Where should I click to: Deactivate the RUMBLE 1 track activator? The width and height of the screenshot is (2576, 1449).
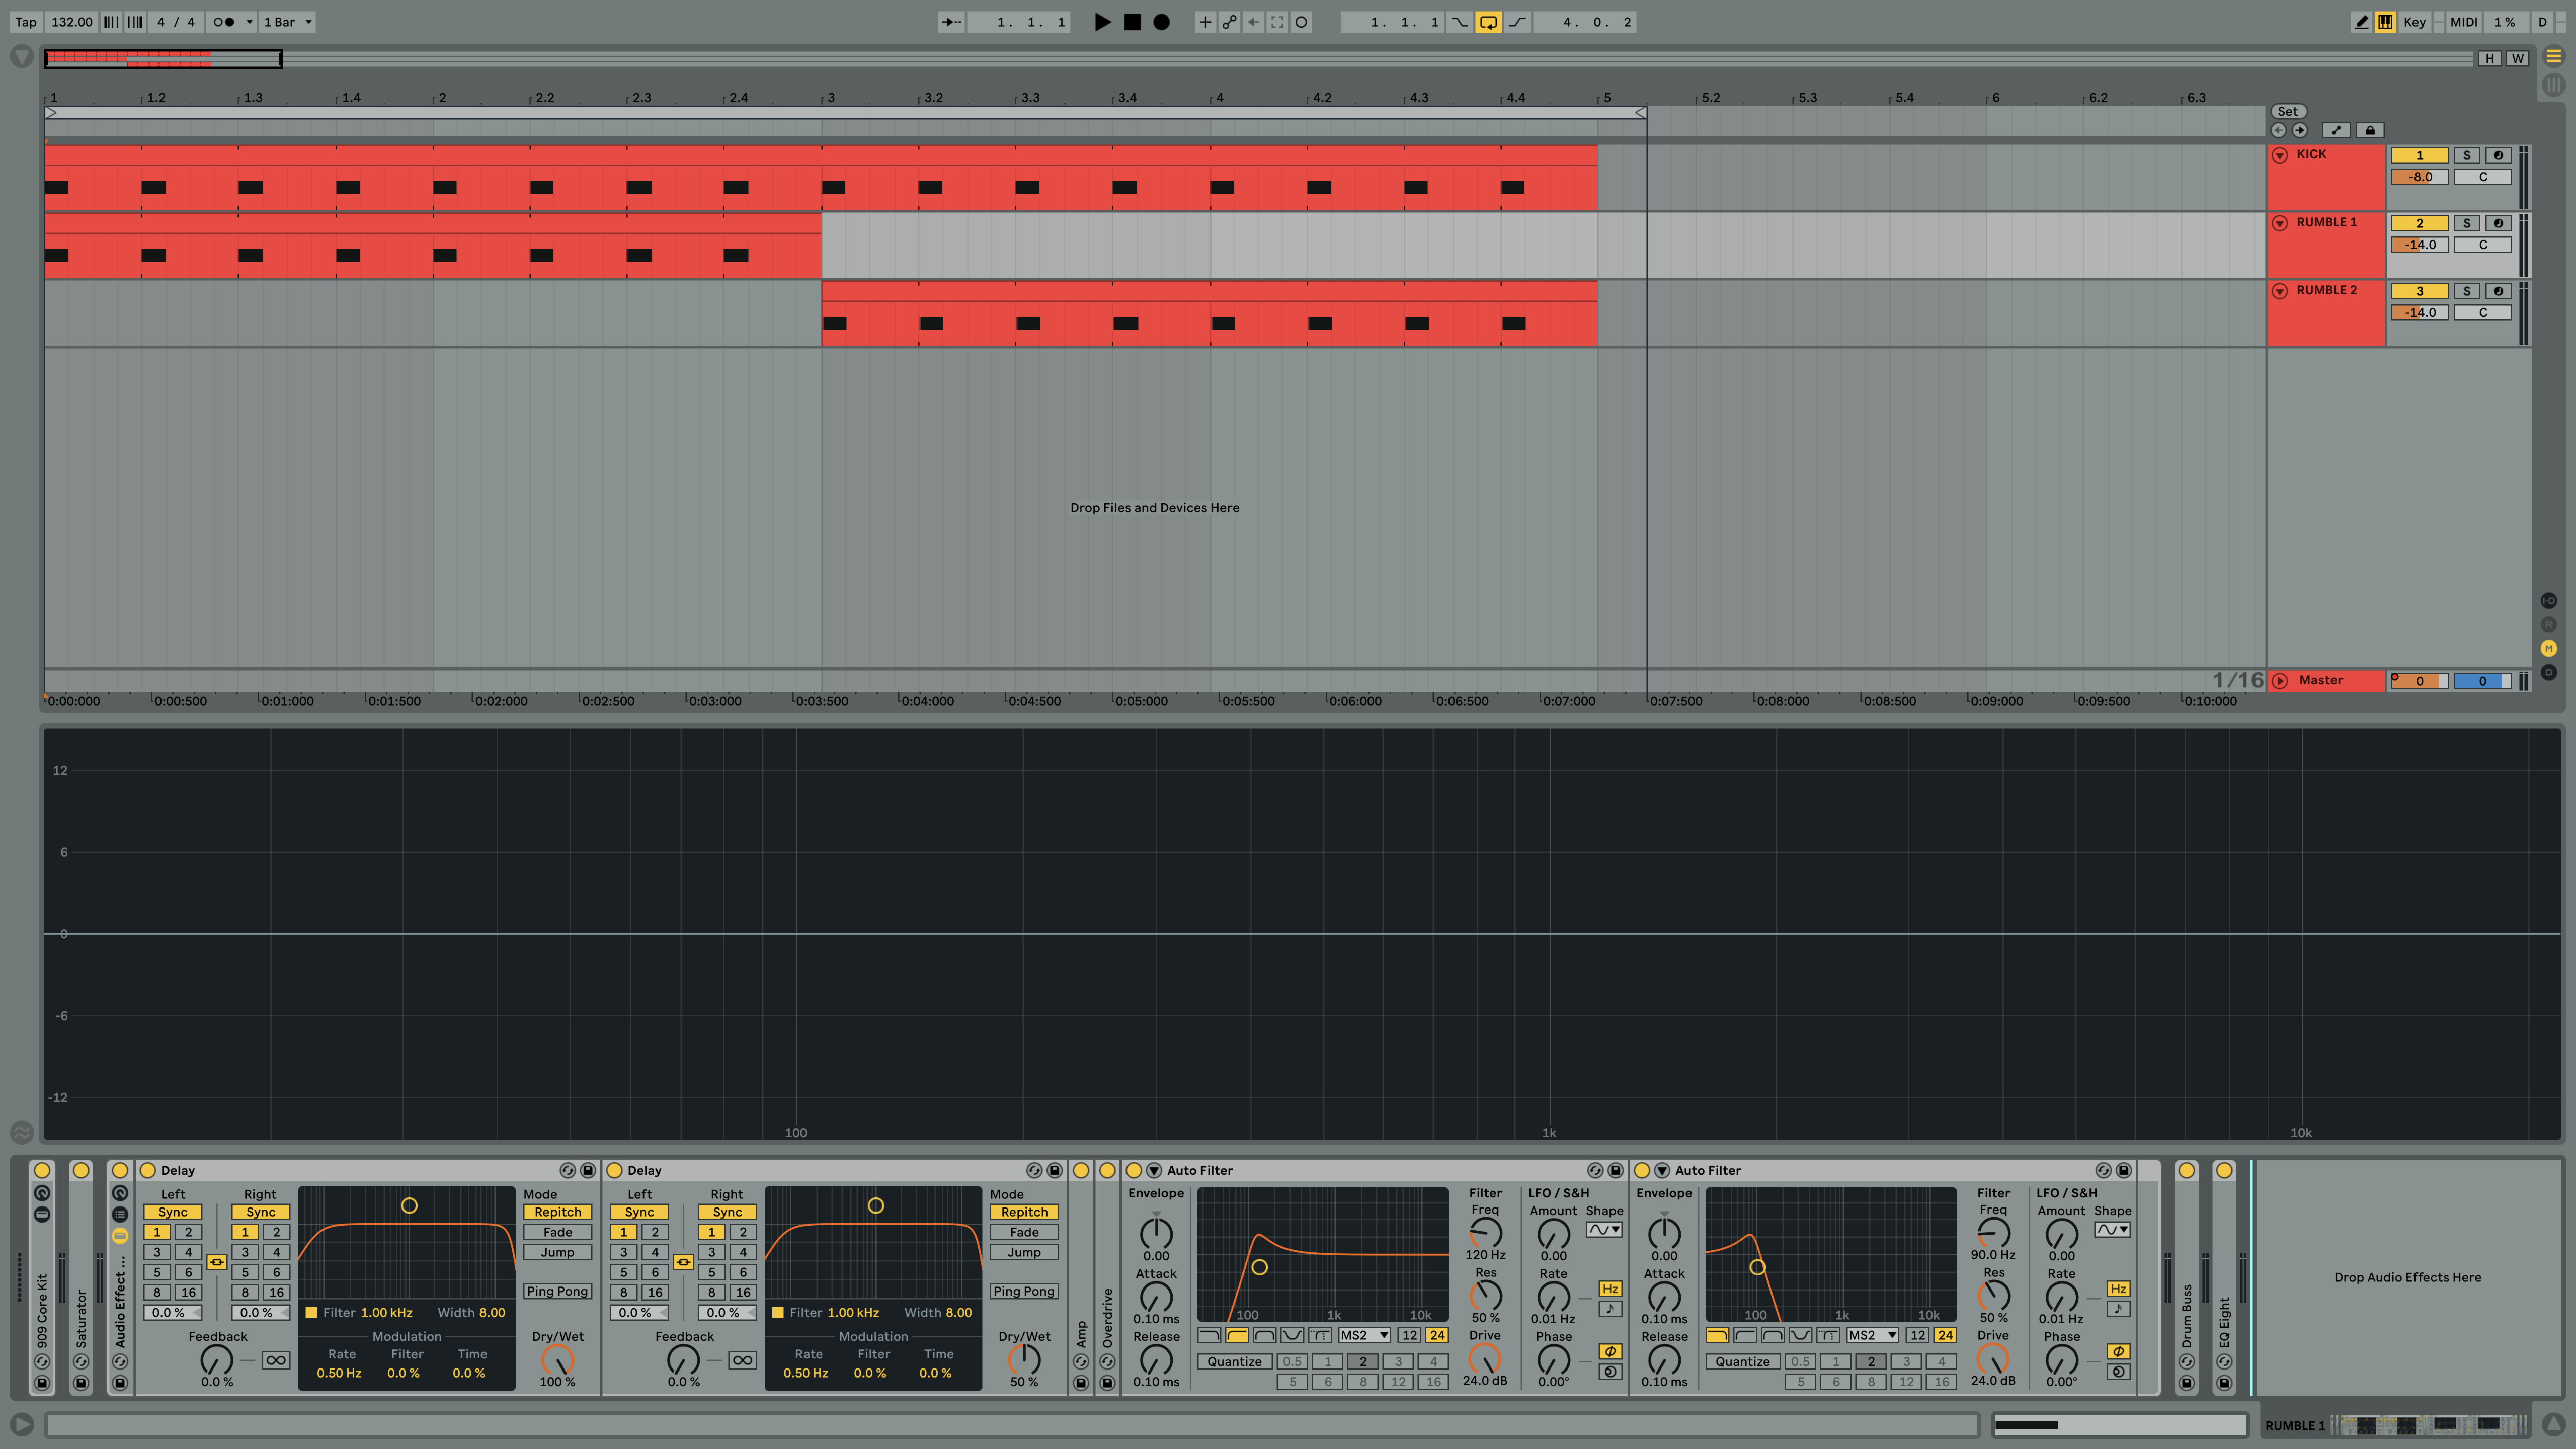[x=2420, y=223]
